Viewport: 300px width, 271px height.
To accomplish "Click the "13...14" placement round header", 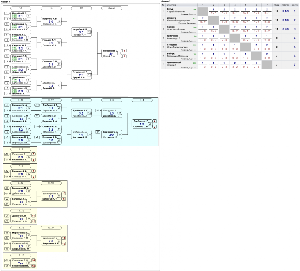I will click(51, 228).
